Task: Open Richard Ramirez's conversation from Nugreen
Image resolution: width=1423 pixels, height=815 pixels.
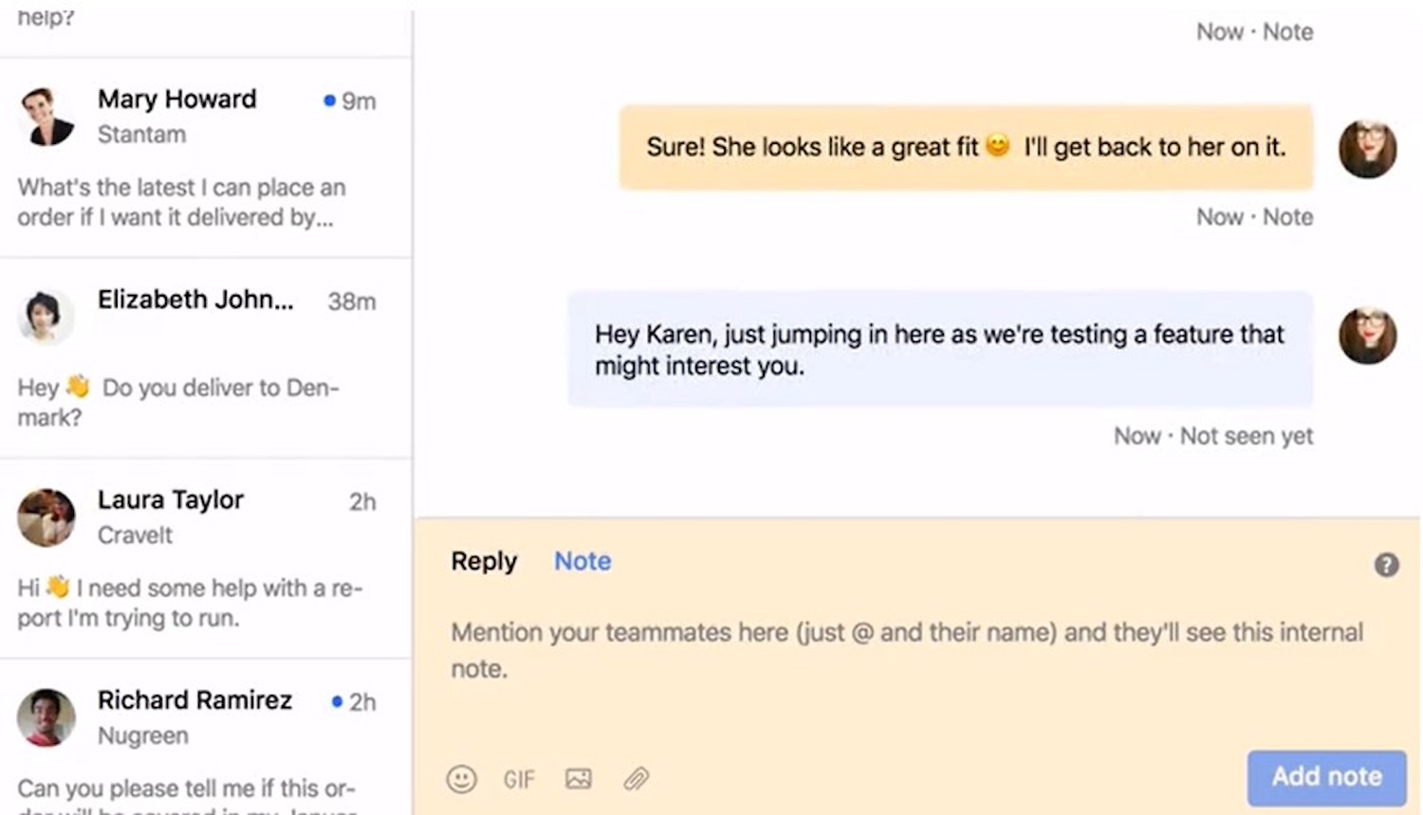Action: click(206, 737)
